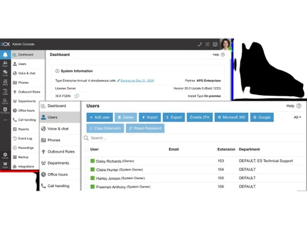Tick the checkbox for Harley Jonson
This screenshot has width=307, height=230.
(87, 178)
